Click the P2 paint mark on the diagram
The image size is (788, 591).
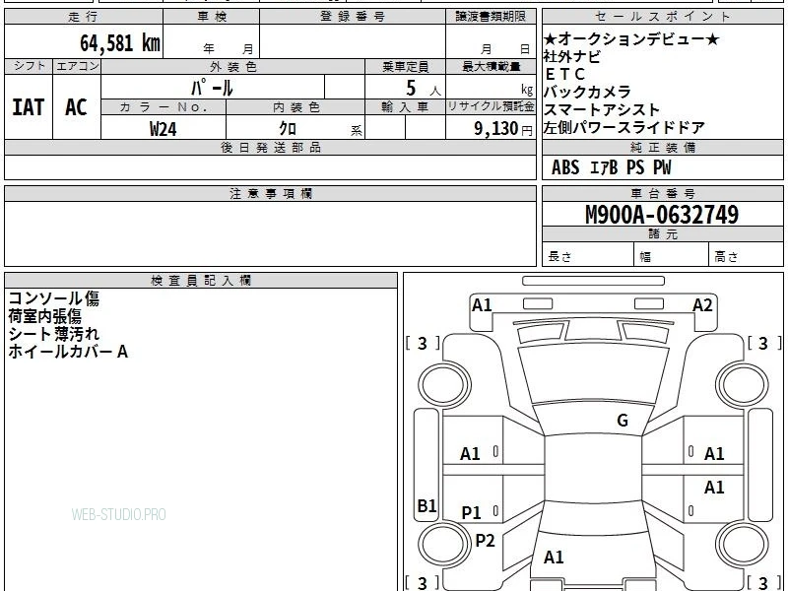485,540
